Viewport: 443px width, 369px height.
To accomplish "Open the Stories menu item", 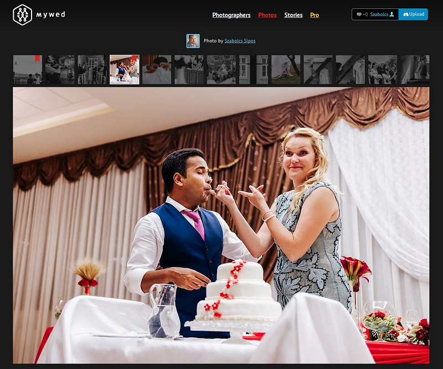I will coord(293,15).
